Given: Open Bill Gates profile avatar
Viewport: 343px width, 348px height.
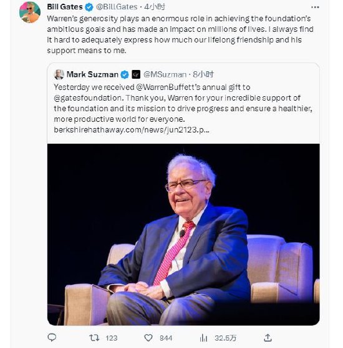Looking at the screenshot, I should (x=30, y=12).
